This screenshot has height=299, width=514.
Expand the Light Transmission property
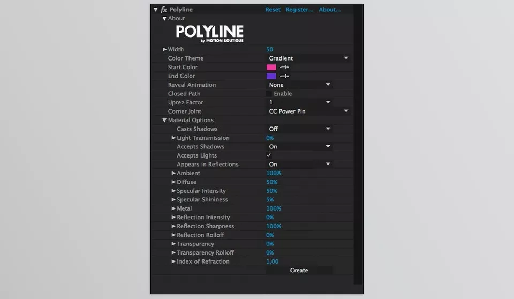(173, 138)
